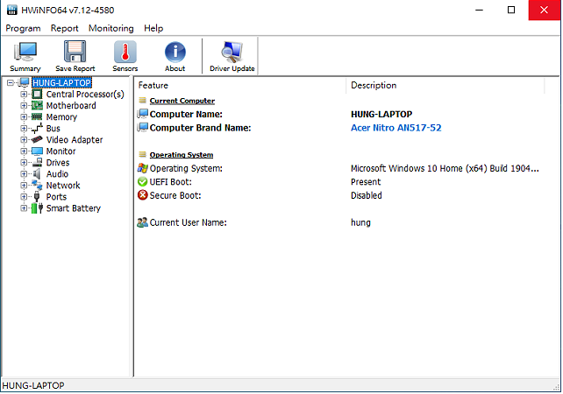This screenshot has width=563, height=394.
Task: Click the Current User Name people icon
Action: tap(142, 222)
